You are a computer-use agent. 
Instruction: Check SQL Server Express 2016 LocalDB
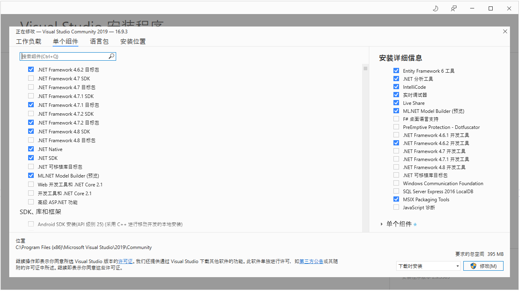(396, 191)
